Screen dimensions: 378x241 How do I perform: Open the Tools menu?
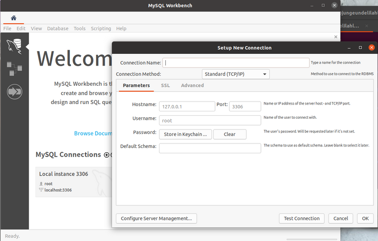[x=80, y=29]
